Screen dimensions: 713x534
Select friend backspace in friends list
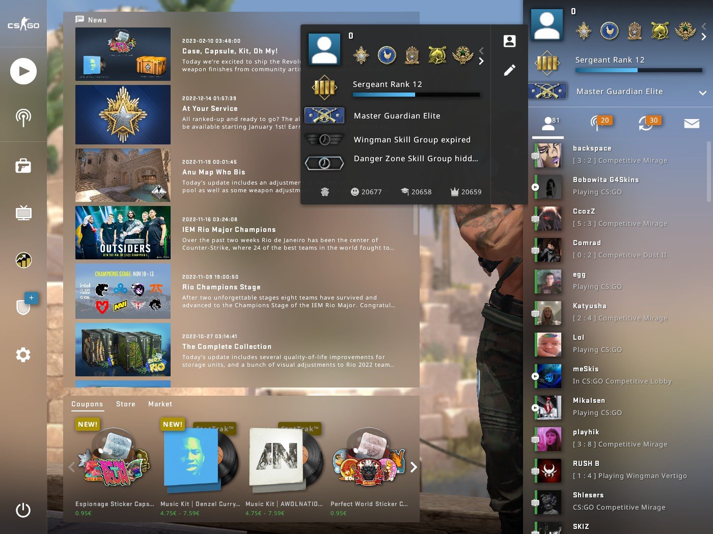[x=617, y=155]
